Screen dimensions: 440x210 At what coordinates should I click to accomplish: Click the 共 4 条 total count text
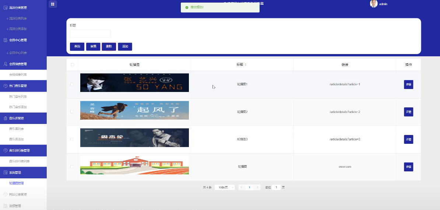pos(207,187)
